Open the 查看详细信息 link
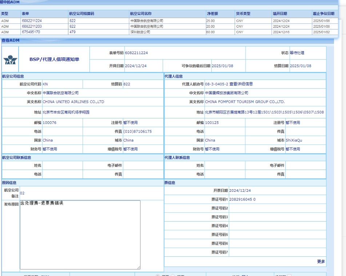 (x=241, y=84)
